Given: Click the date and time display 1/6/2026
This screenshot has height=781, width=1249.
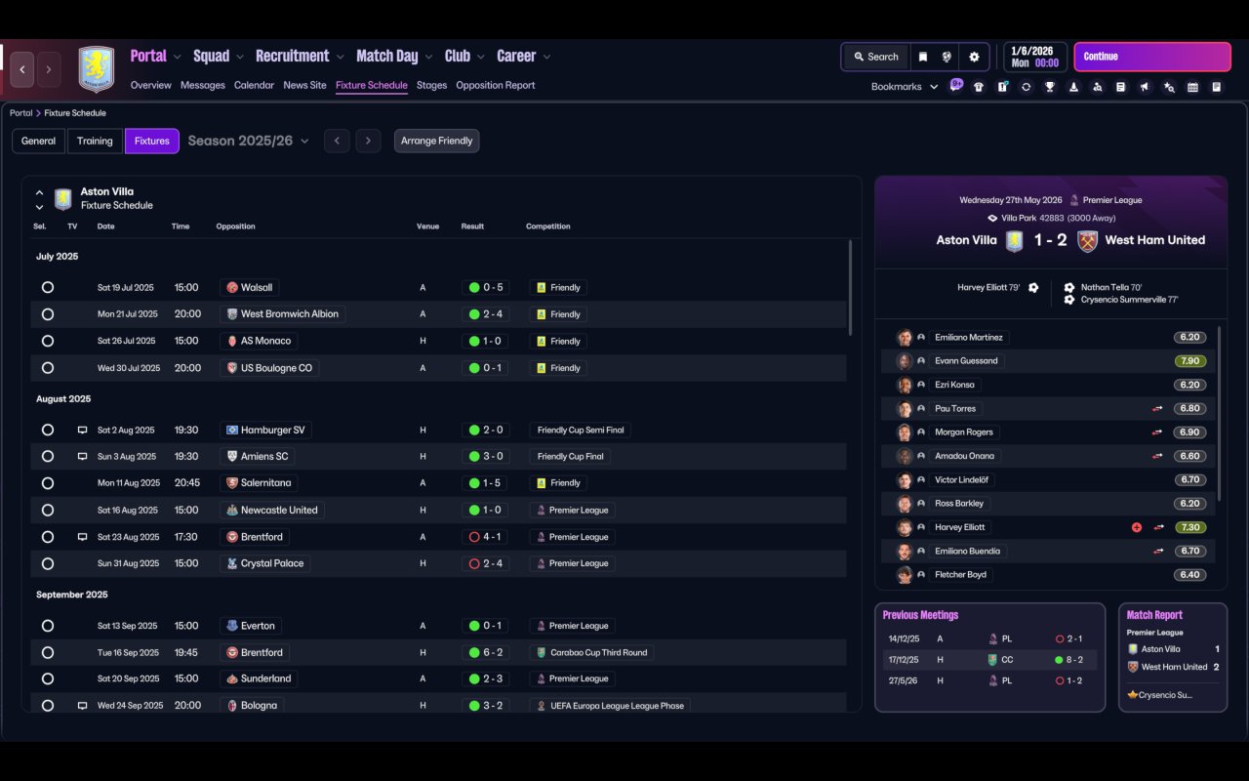Looking at the screenshot, I should pyautogui.click(x=1034, y=57).
